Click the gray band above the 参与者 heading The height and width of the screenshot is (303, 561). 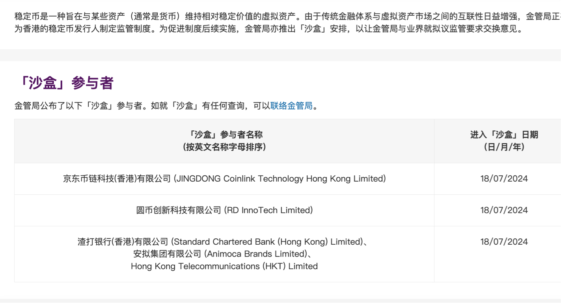point(280,55)
